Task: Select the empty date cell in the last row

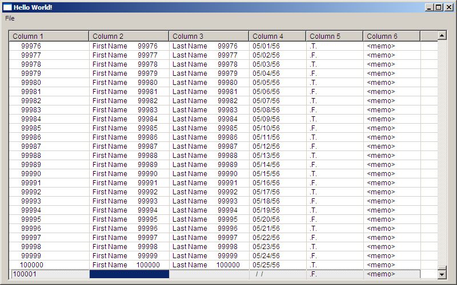Action: point(277,274)
